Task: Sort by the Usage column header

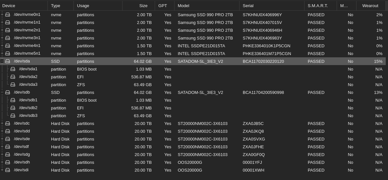Action: (98, 6)
